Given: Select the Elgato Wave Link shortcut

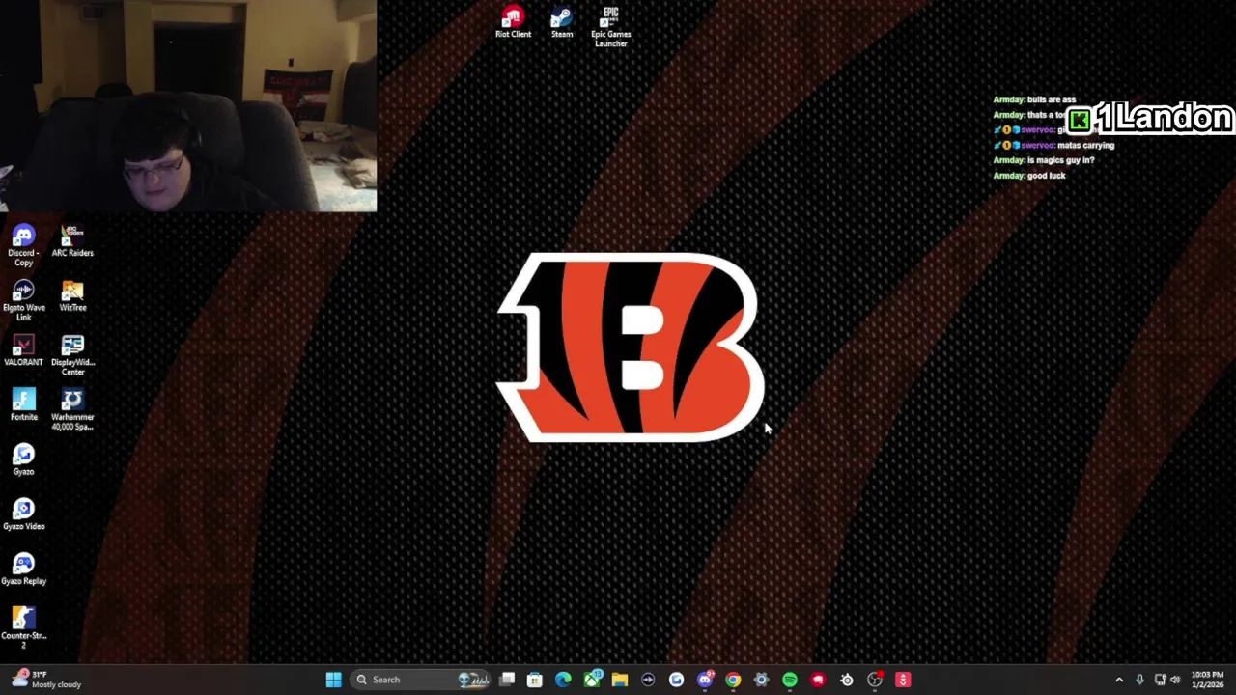Looking at the screenshot, I should [x=23, y=301].
